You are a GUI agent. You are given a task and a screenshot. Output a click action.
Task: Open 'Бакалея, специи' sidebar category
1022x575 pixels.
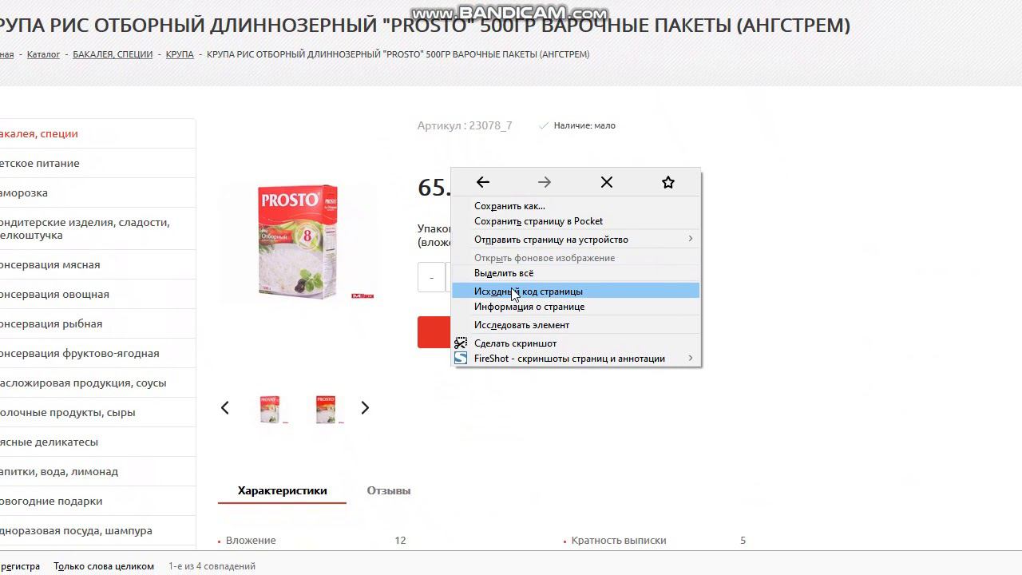click(x=97, y=133)
